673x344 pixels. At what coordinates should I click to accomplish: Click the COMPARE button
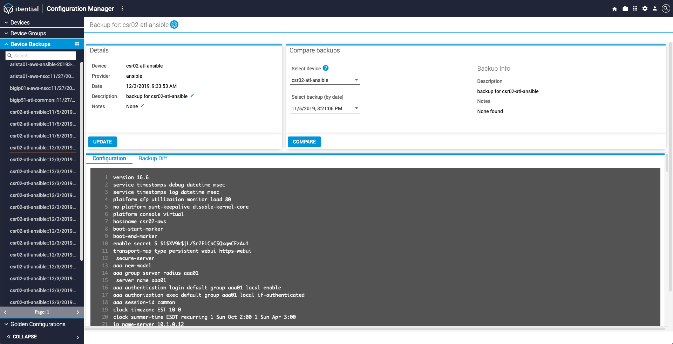tap(304, 142)
